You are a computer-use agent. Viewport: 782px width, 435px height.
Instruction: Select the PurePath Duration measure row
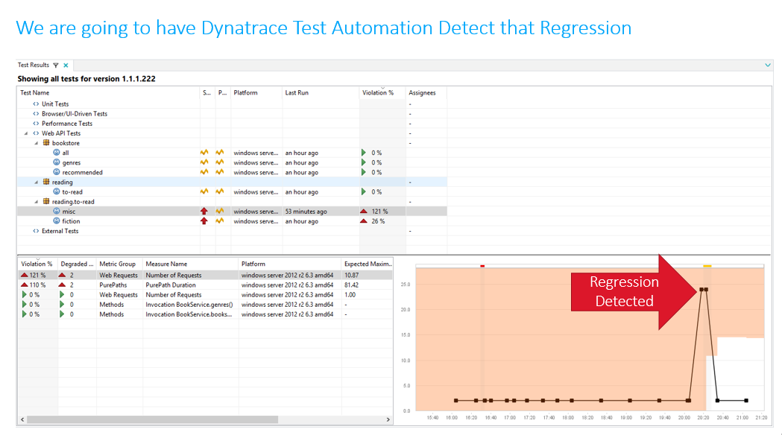(206, 285)
